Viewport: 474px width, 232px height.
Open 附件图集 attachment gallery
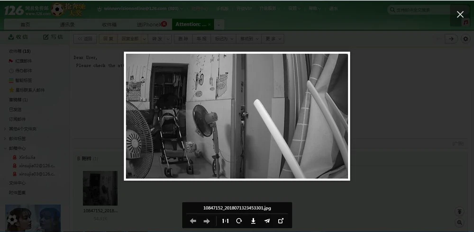tap(17, 192)
